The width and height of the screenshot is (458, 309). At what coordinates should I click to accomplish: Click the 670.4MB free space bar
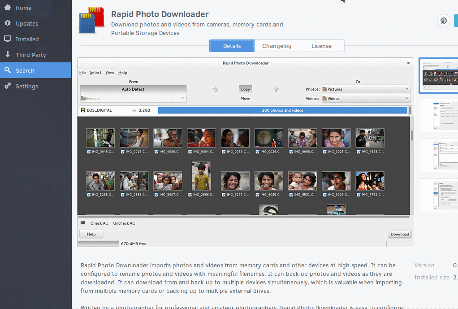(99, 244)
